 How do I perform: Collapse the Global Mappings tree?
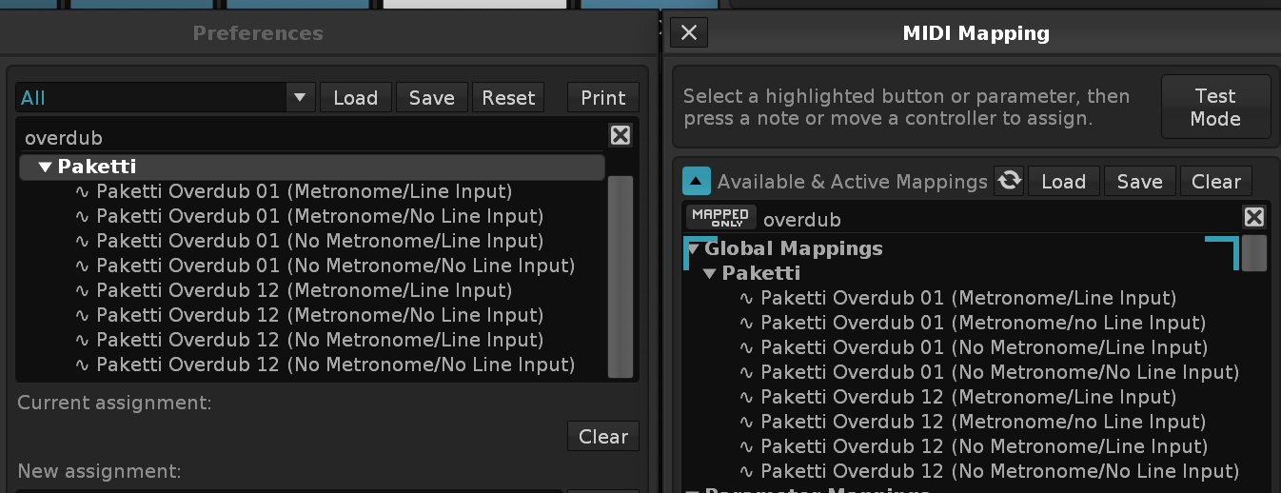tap(694, 249)
